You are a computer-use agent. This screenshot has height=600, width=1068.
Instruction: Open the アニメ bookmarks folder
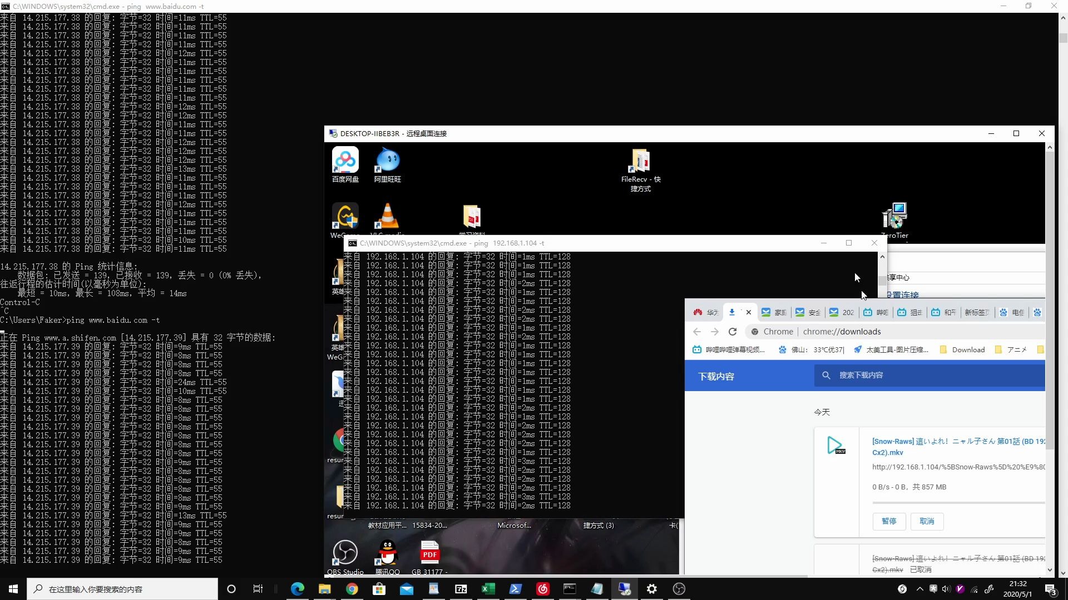1011,350
